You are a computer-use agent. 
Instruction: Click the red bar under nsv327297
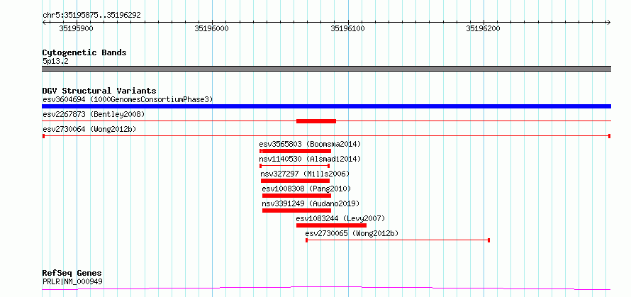295,181
